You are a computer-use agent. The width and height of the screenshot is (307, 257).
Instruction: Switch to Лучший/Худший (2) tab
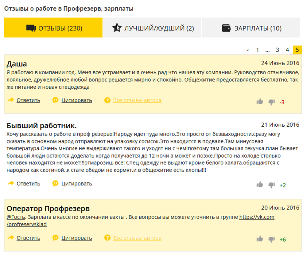coord(152,28)
